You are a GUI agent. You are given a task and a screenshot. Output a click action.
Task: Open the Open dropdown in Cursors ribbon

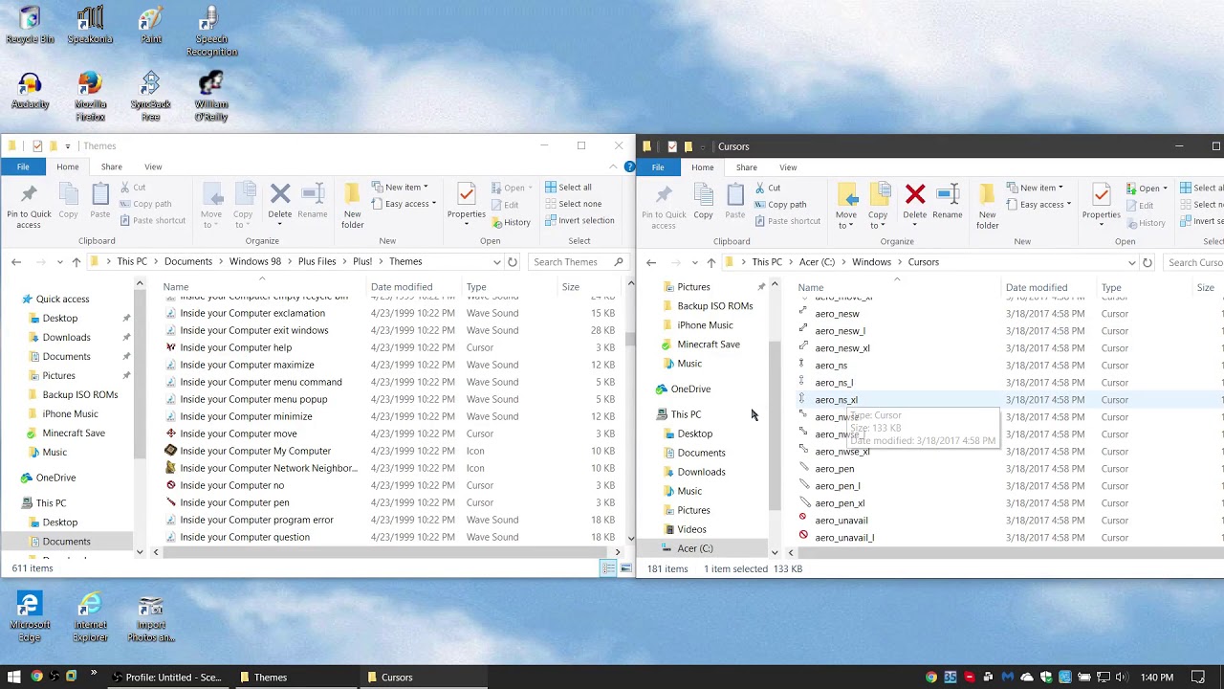pyautogui.click(x=1146, y=188)
